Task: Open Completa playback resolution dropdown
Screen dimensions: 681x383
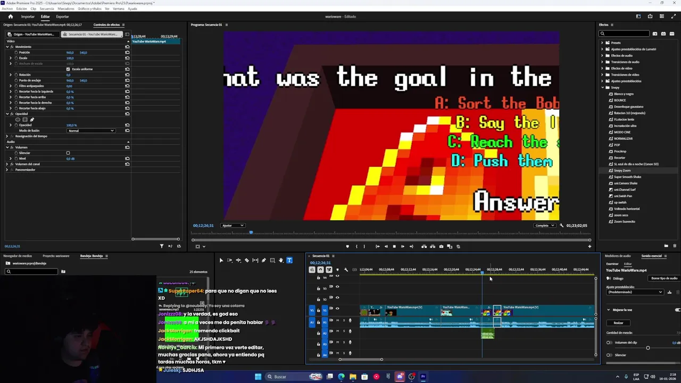Action: (x=545, y=226)
